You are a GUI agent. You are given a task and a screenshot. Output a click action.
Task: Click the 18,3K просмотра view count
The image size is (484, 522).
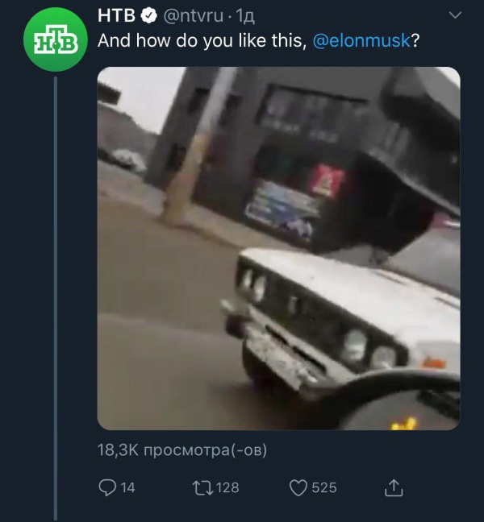click(x=181, y=450)
